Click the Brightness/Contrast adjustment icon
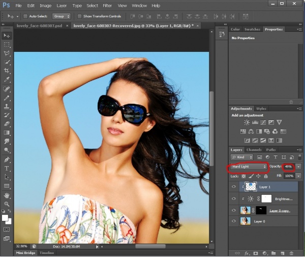 [x=247, y=122]
